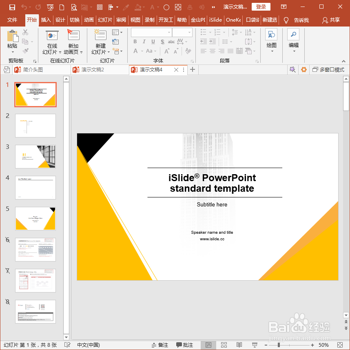Close the 演示文稿4 document tab
Screen dimensions: 350x350
click(x=176, y=70)
